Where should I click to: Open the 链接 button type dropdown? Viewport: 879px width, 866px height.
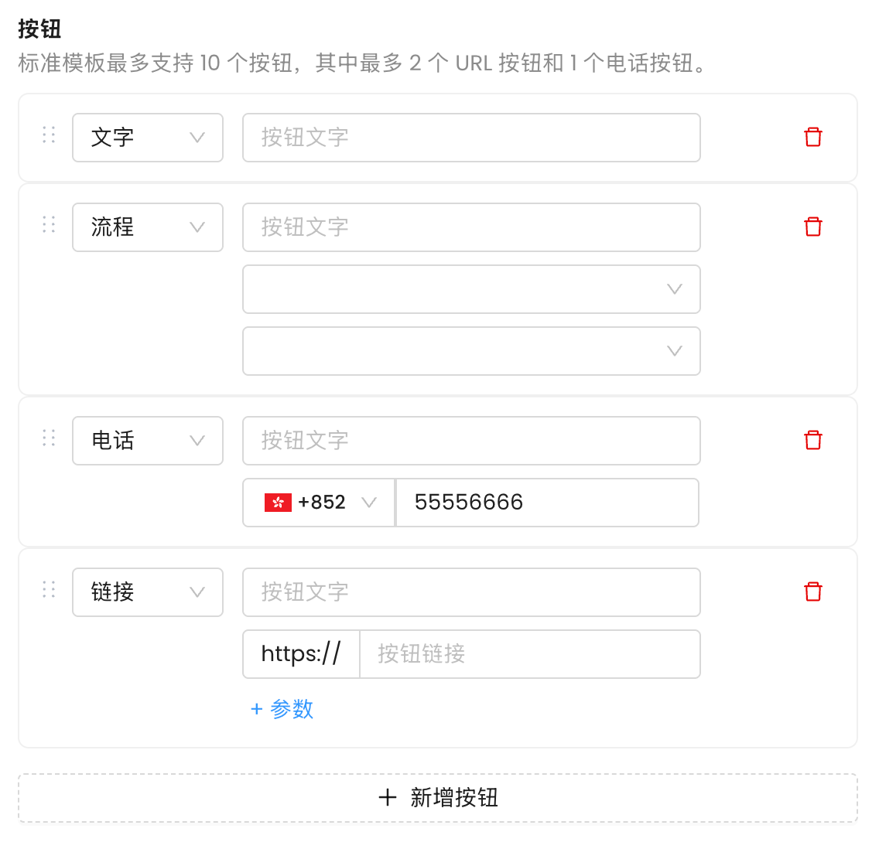point(148,592)
